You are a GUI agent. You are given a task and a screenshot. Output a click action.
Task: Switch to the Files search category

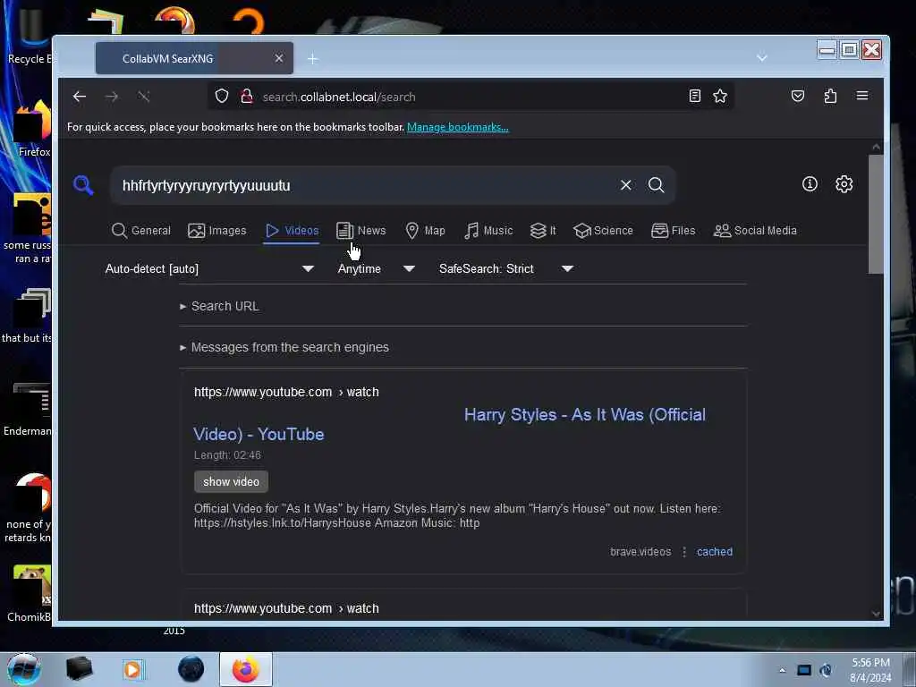pyautogui.click(x=673, y=230)
